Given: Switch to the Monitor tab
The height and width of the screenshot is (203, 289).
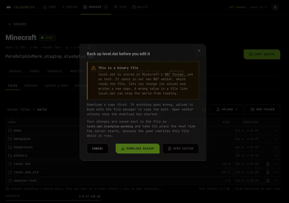Looking at the screenshot, I should 76,71.
